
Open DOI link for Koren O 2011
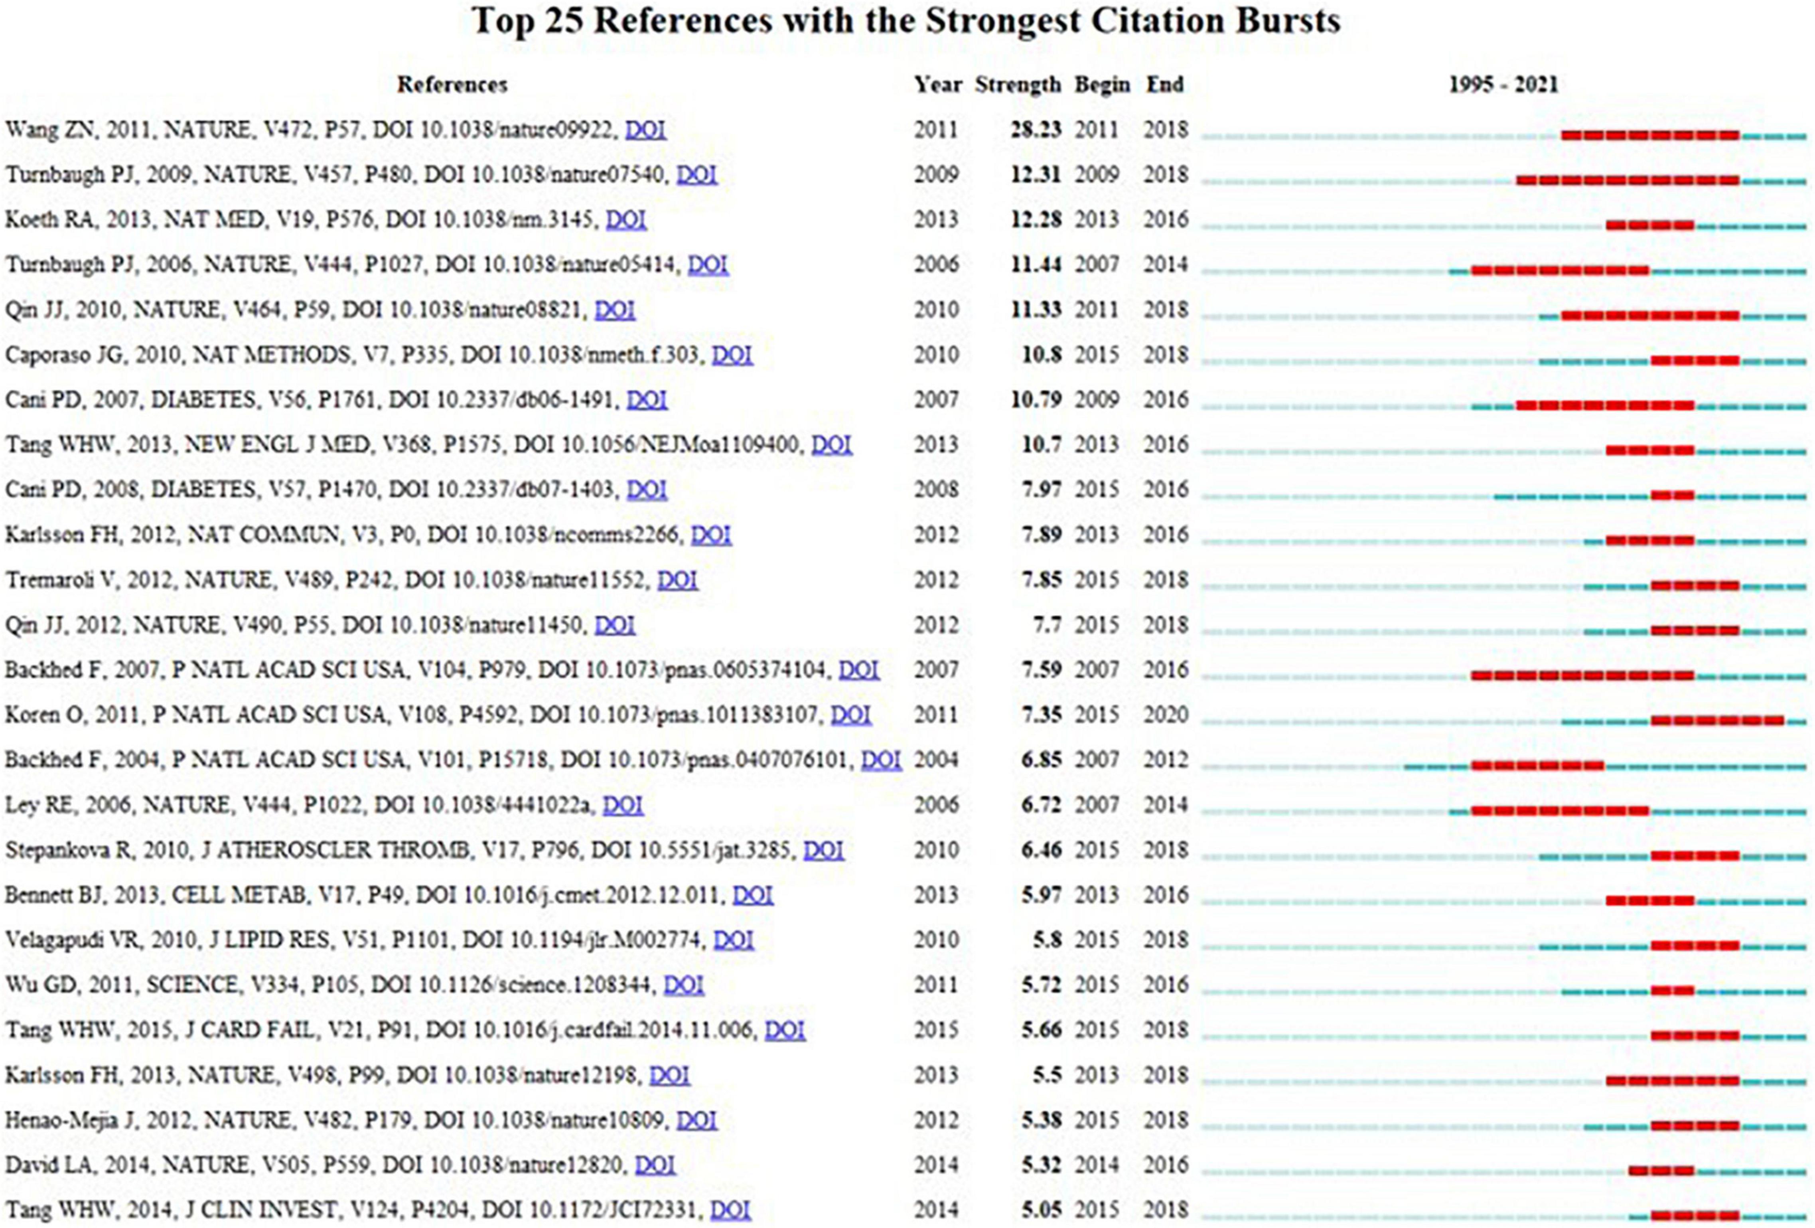pyautogui.click(x=851, y=715)
